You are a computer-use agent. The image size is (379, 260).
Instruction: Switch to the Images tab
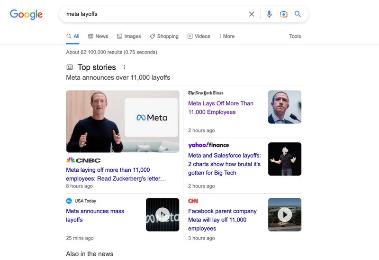[x=129, y=36]
